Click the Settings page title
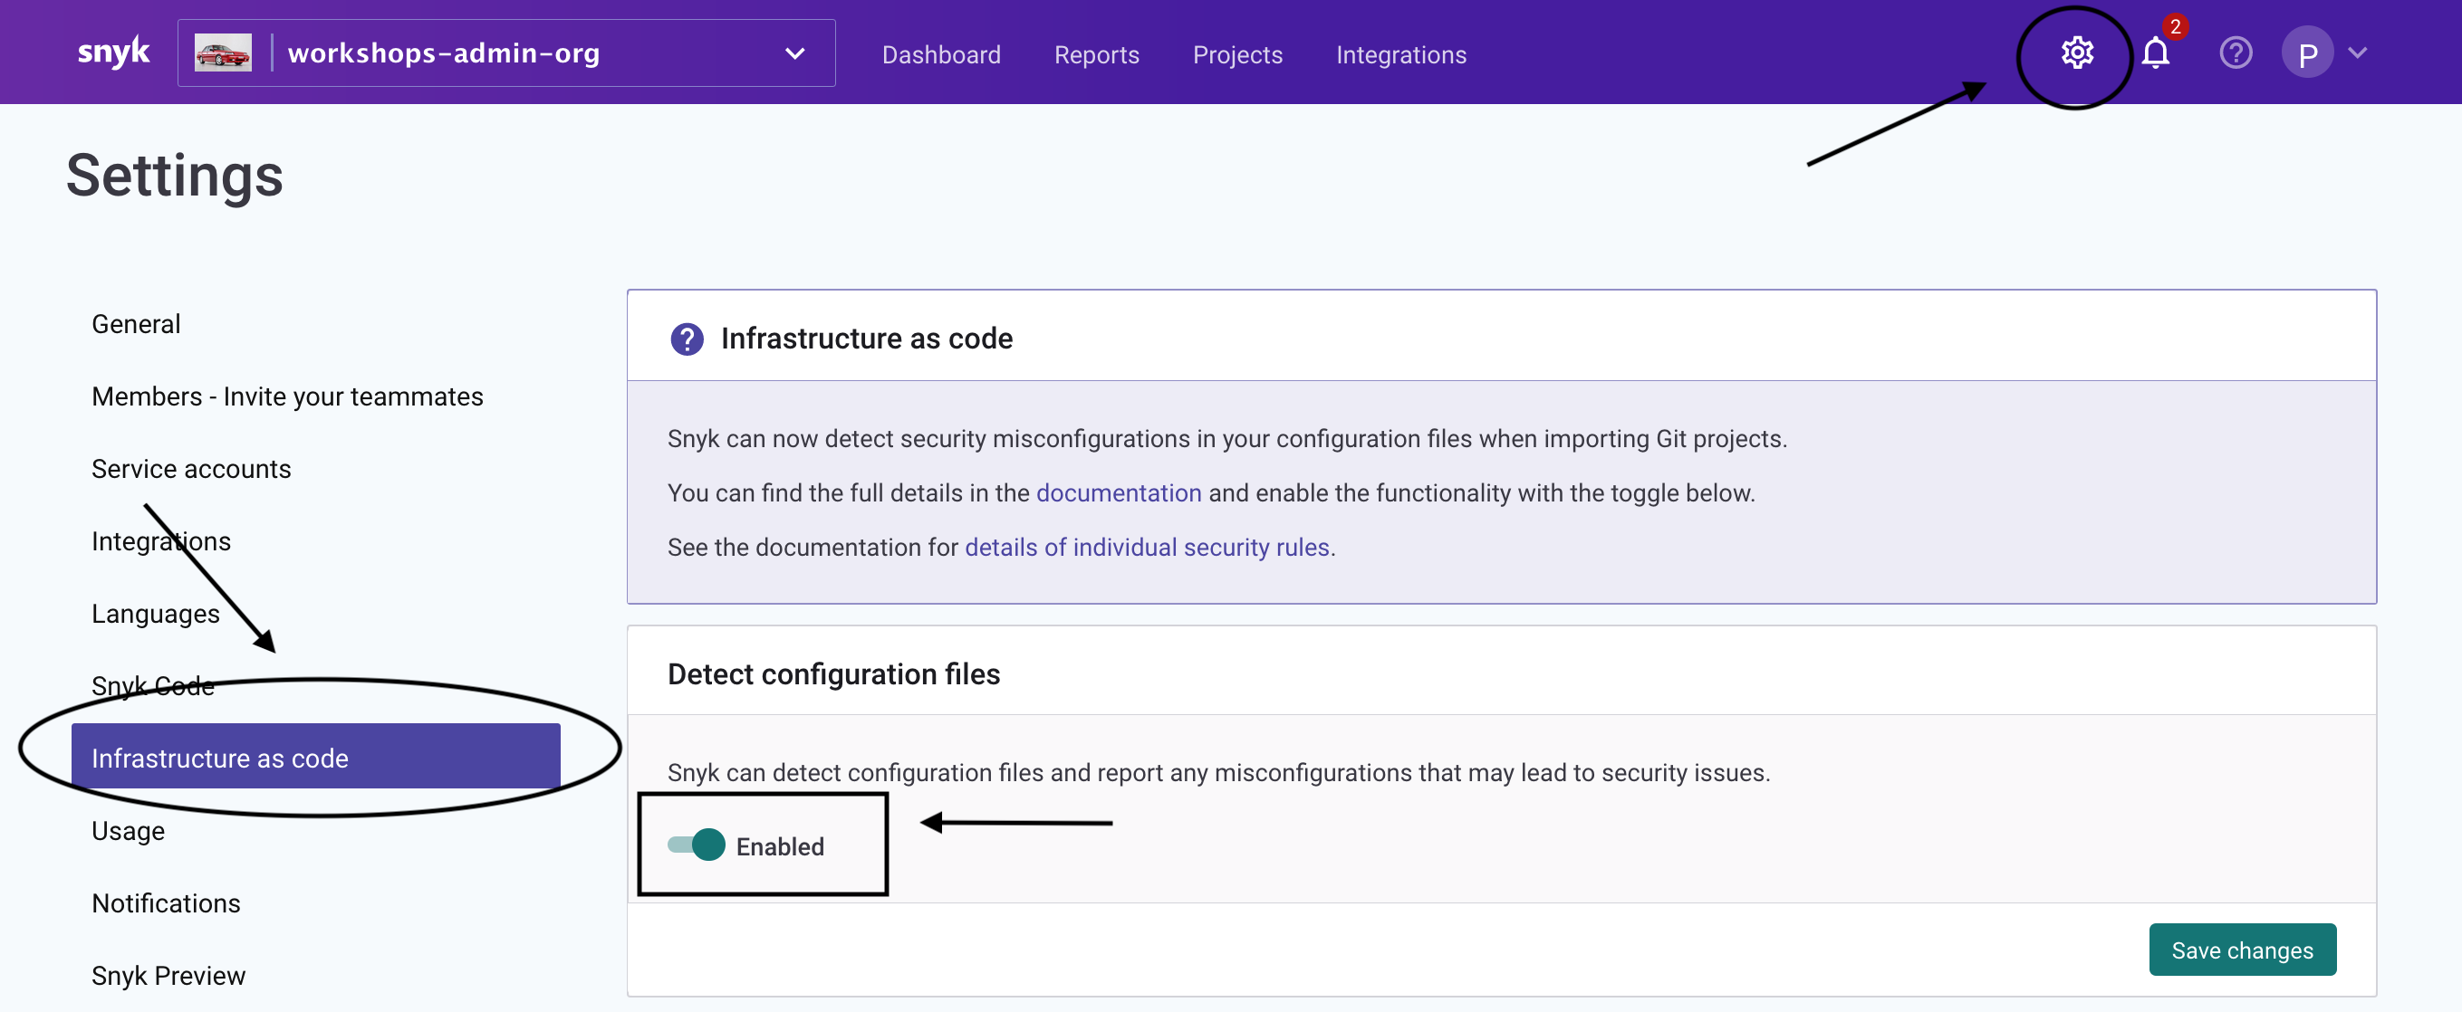This screenshot has height=1012, width=2462. click(x=175, y=176)
